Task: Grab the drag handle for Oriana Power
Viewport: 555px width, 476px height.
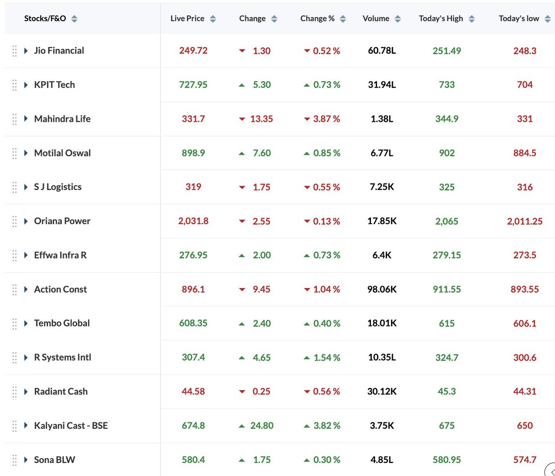Action: click(x=14, y=221)
